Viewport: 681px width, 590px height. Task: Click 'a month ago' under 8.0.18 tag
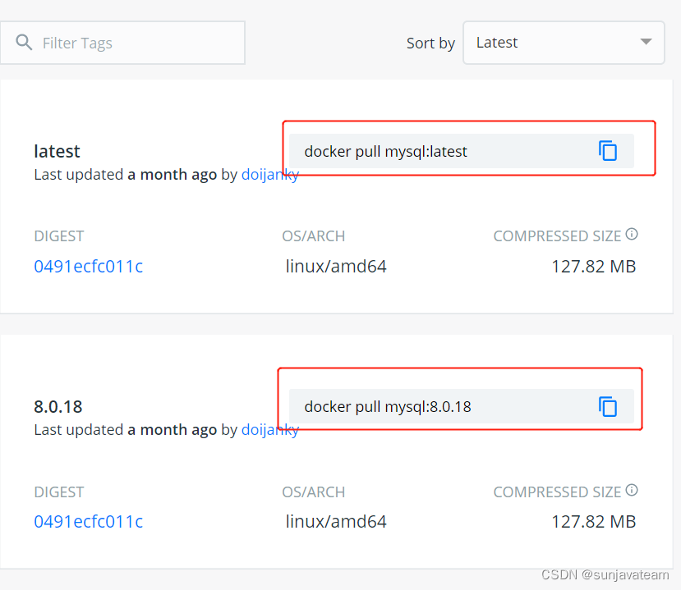click(x=172, y=429)
